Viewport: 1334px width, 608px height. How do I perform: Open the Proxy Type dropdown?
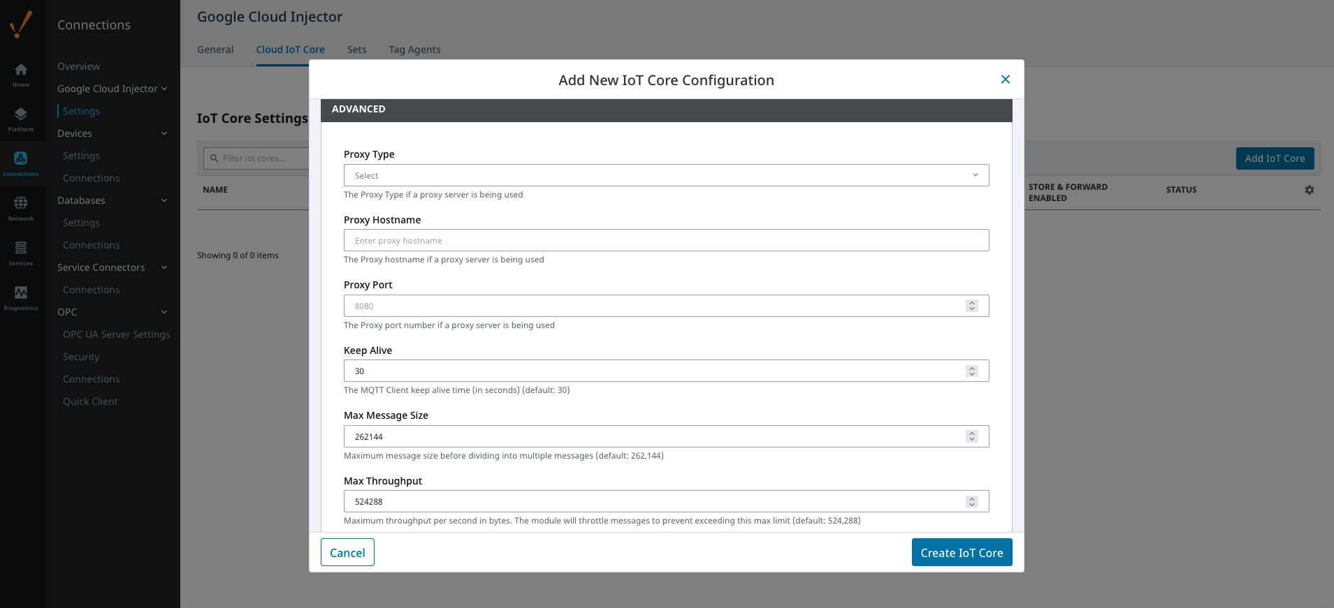pos(665,175)
